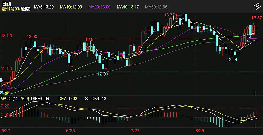This screenshot has width=263, height=135.
Task: Tap the 糖11号03(延时) contract name
Action: click(16, 9)
